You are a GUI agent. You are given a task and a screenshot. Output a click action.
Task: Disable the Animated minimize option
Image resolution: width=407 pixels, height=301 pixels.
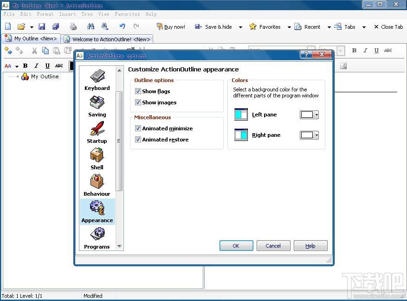click(138, 128)
